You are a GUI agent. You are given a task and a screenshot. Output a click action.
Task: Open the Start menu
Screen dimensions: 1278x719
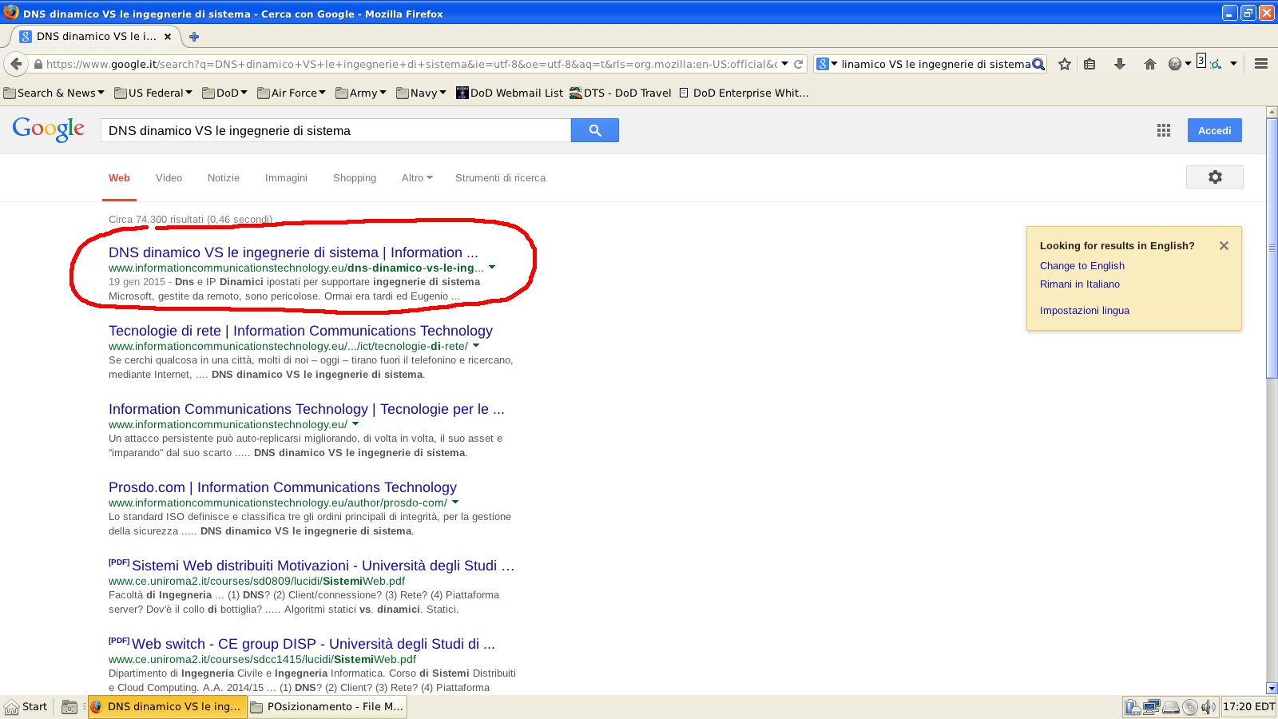click(x=26, y=707)
